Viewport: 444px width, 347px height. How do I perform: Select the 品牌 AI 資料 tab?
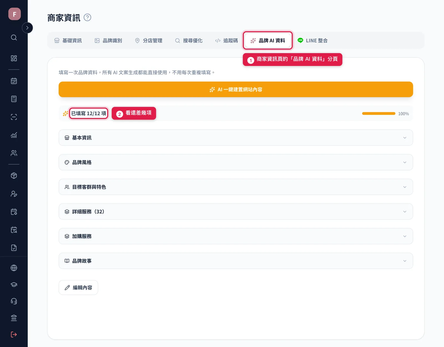[x=268, y=41]
